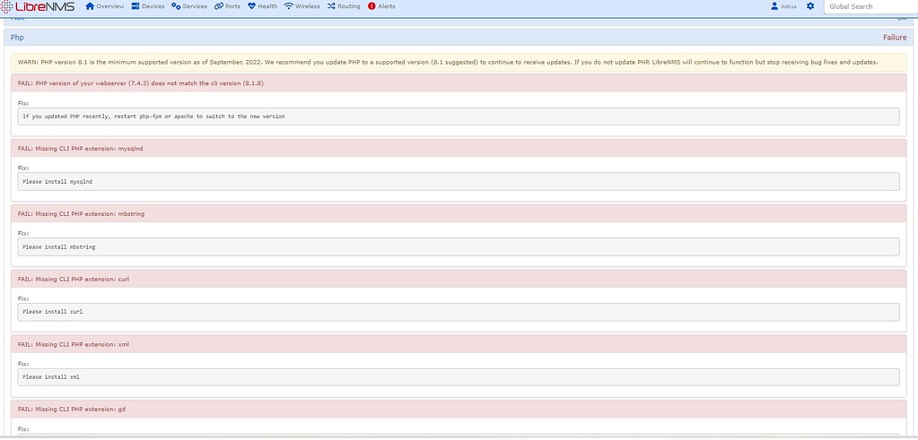The width and height of the screenshot is (918, 440).
Task: Open the Wireless menu
Action: (x=302, y=6)
